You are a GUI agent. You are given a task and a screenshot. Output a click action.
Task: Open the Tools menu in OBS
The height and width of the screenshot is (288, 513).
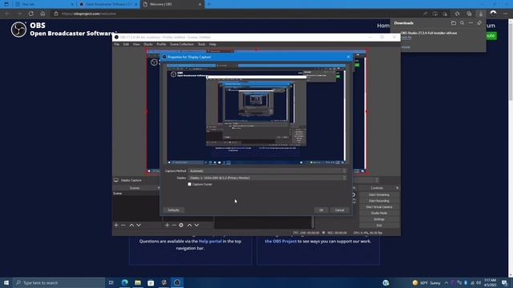coord(201,44)
